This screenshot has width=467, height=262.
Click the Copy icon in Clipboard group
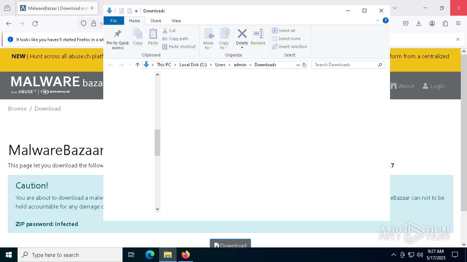click(x=138, y=37)
